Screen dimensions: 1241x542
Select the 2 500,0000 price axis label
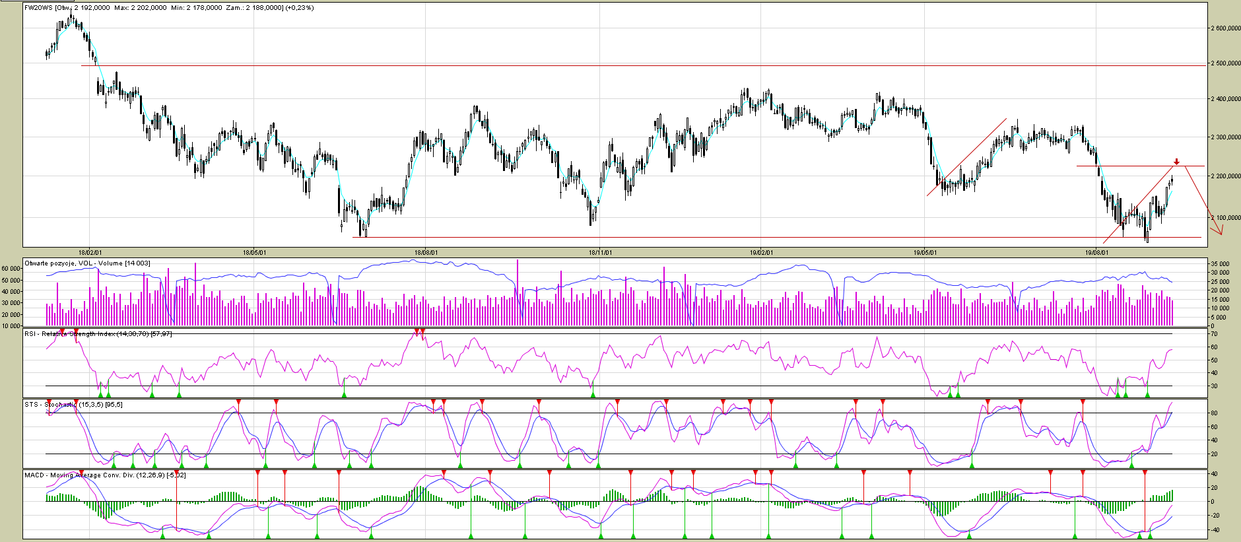click(1226, 63)
